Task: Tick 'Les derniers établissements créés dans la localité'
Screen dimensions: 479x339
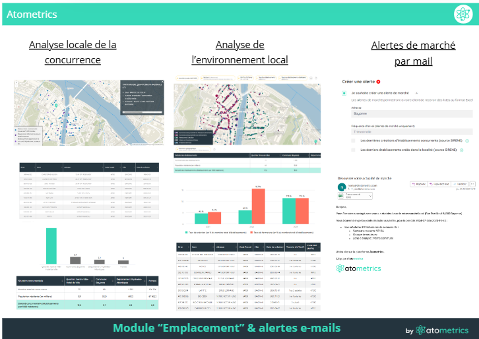Action: tap(354, 150)
